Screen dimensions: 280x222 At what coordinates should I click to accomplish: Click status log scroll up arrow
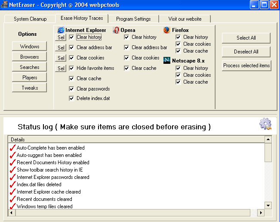[268, 139]
